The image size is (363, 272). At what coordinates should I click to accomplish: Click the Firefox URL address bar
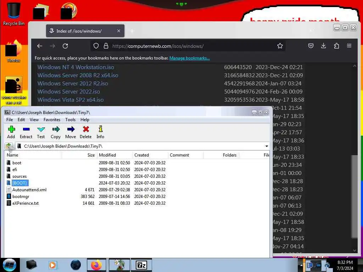[x=188, y=46]
